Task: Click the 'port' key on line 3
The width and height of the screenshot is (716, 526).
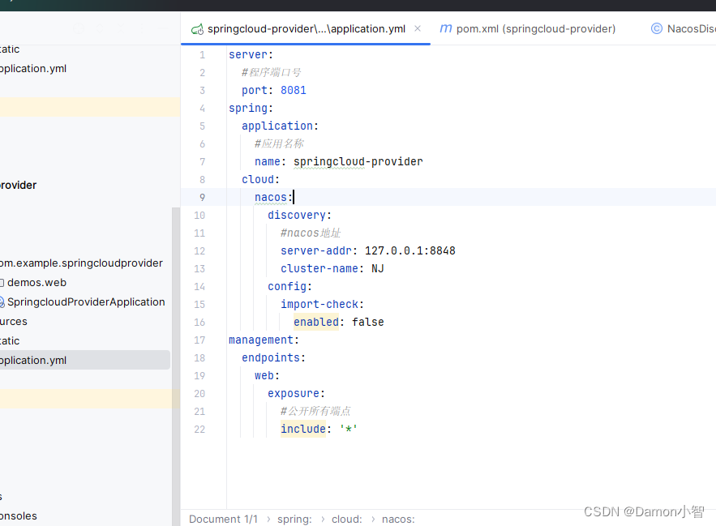Action: pyautogui.click(x=255, y=91)
